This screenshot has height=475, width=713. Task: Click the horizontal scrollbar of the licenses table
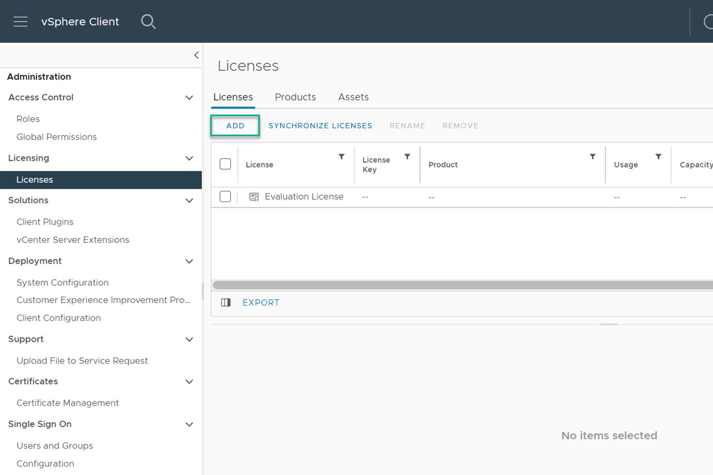tap(463, 285)
